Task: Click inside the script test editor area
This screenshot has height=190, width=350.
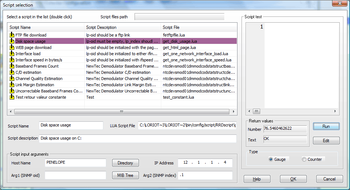Action: tap(301, 66)
